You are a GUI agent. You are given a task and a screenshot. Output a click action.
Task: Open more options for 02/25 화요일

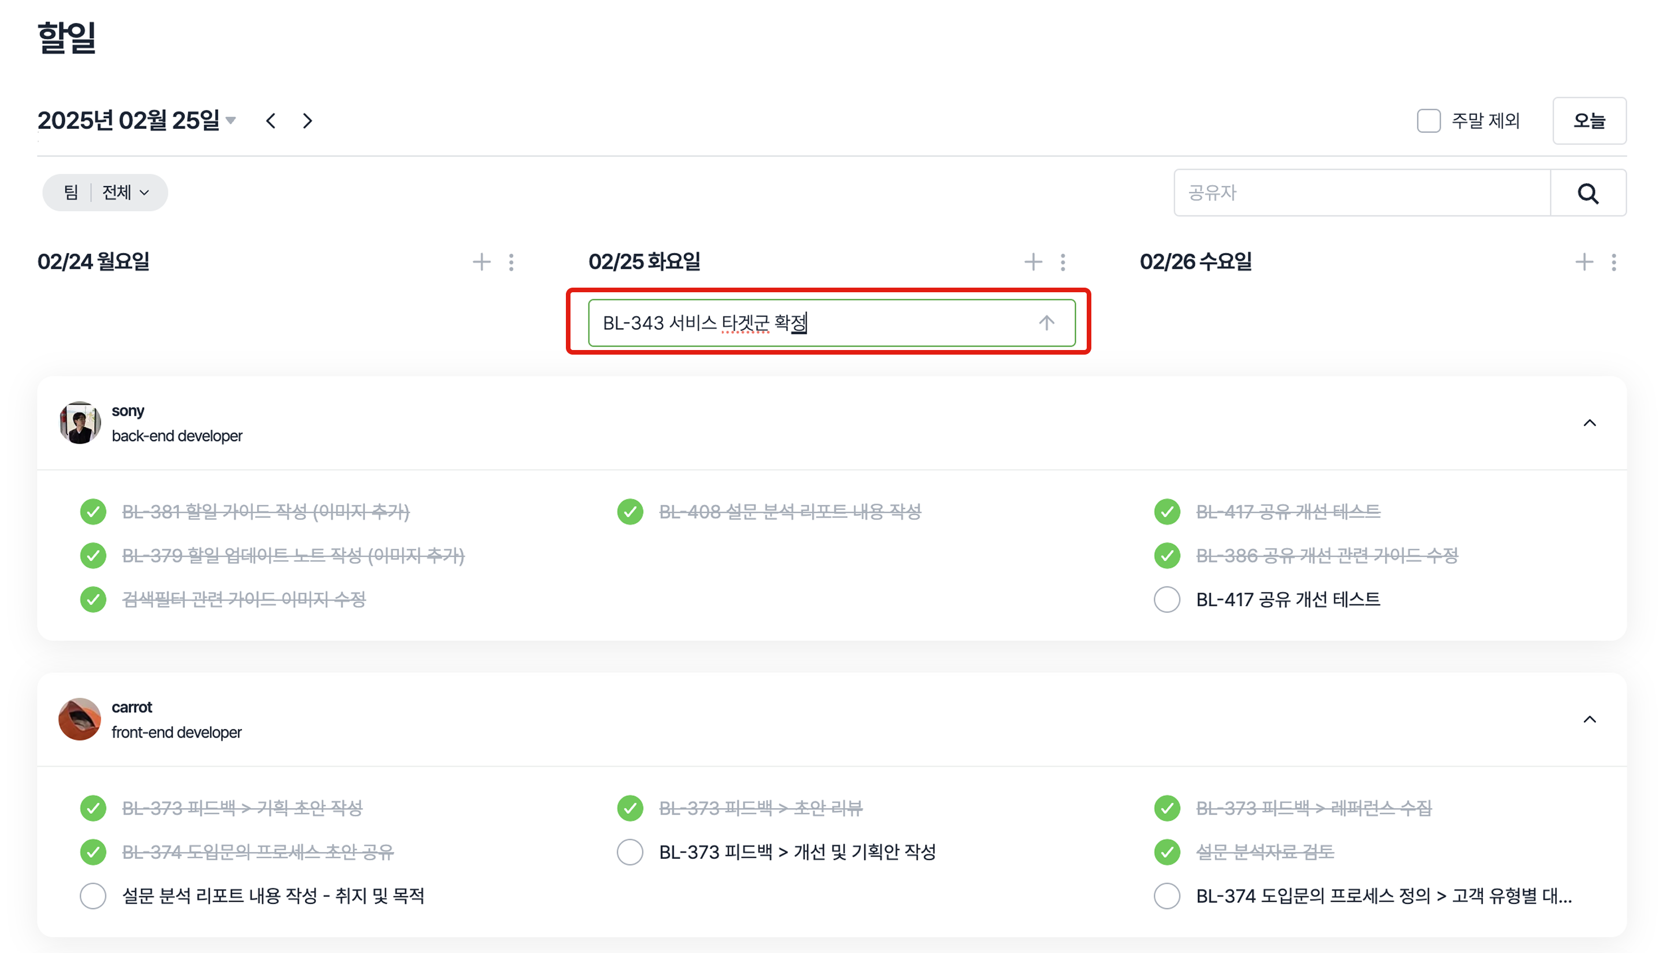click(1062, 262)
